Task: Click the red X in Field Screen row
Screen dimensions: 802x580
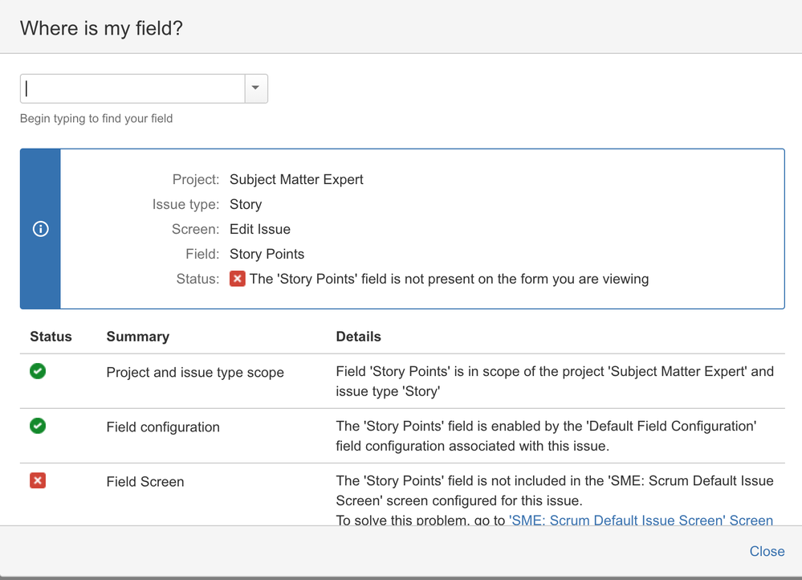Action: point(38,480)
